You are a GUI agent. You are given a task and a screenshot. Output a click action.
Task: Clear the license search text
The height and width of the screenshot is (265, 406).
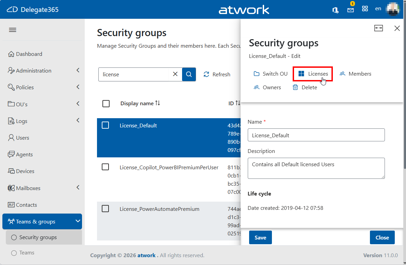pos(175,74)
